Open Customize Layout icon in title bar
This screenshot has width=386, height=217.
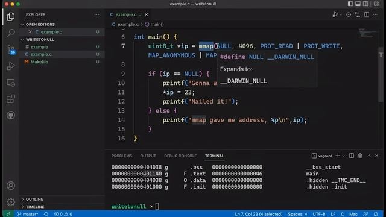pos(376,4)
